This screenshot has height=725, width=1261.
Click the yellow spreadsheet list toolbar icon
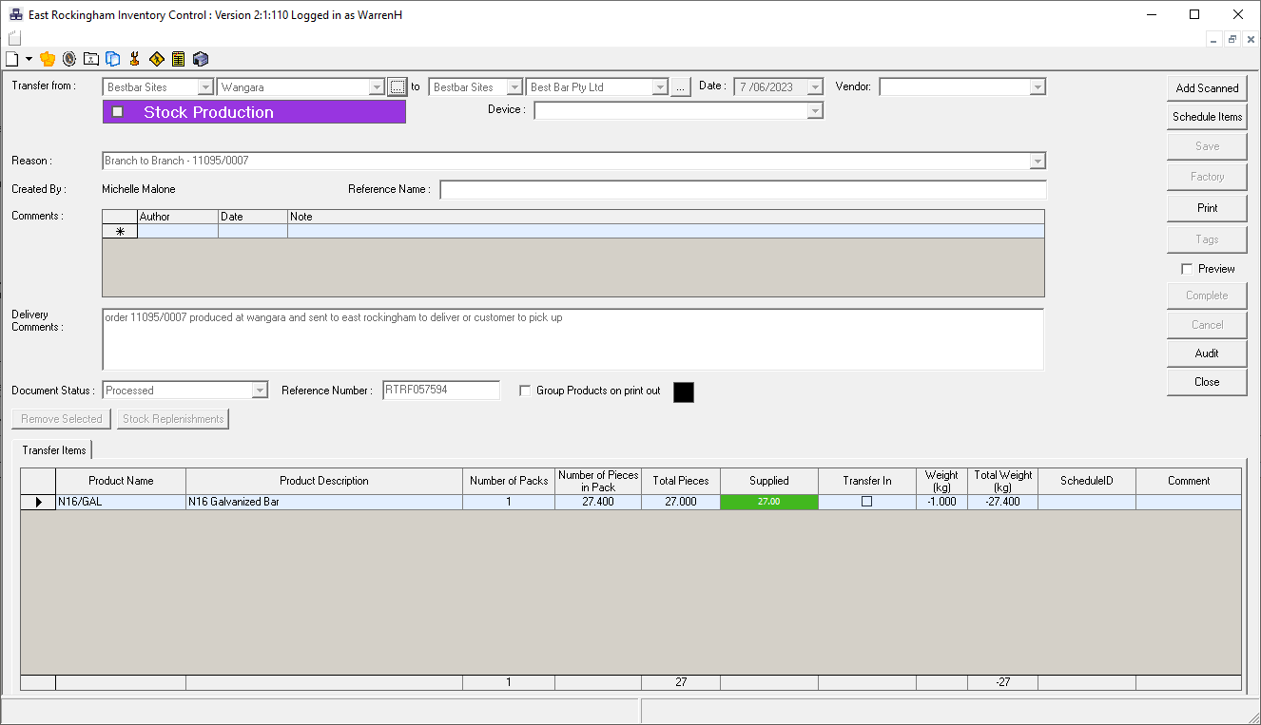click(178, 58)
